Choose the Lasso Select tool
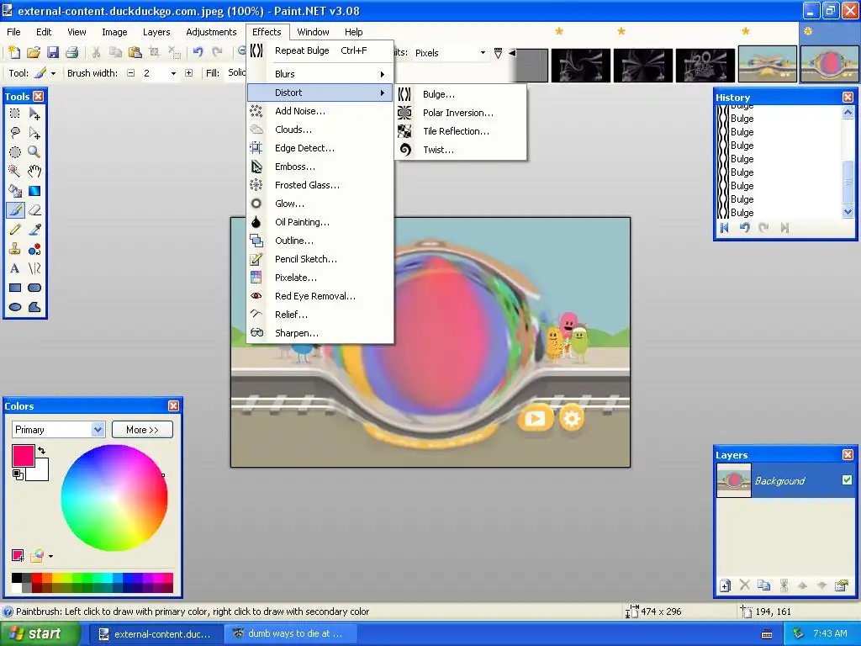Image resolution: width=861 pixels, height=646 pixels. [x=15, y=133]
